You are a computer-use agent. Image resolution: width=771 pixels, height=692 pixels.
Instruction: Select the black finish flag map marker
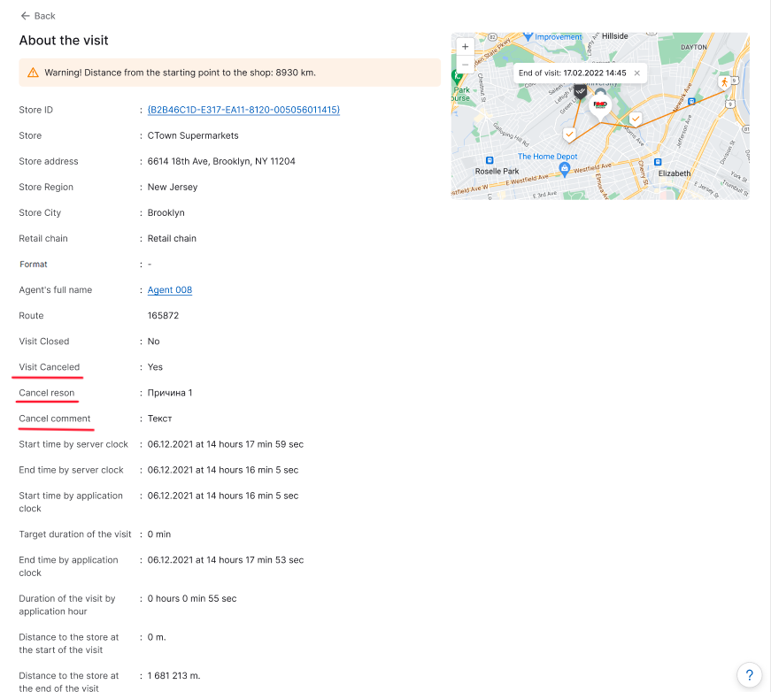pos(581,91)
